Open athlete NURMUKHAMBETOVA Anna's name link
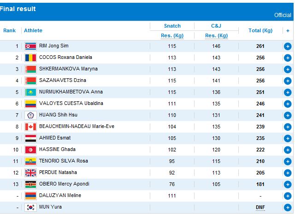Image resolution: width=295 pixels, height=215 pixels. tap(71, 92)
